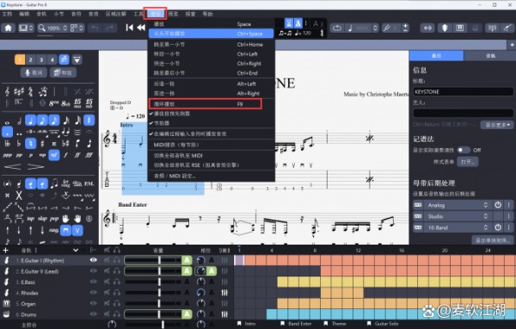Open the Studio mastering preset dropdown

(x=458, y=216)
